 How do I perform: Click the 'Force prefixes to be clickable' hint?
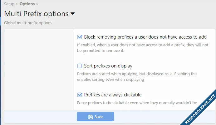[137, 103]
